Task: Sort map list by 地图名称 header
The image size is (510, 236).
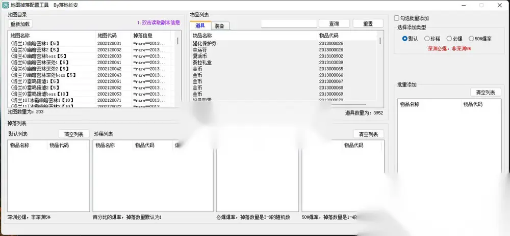Action: coord(52,36)
